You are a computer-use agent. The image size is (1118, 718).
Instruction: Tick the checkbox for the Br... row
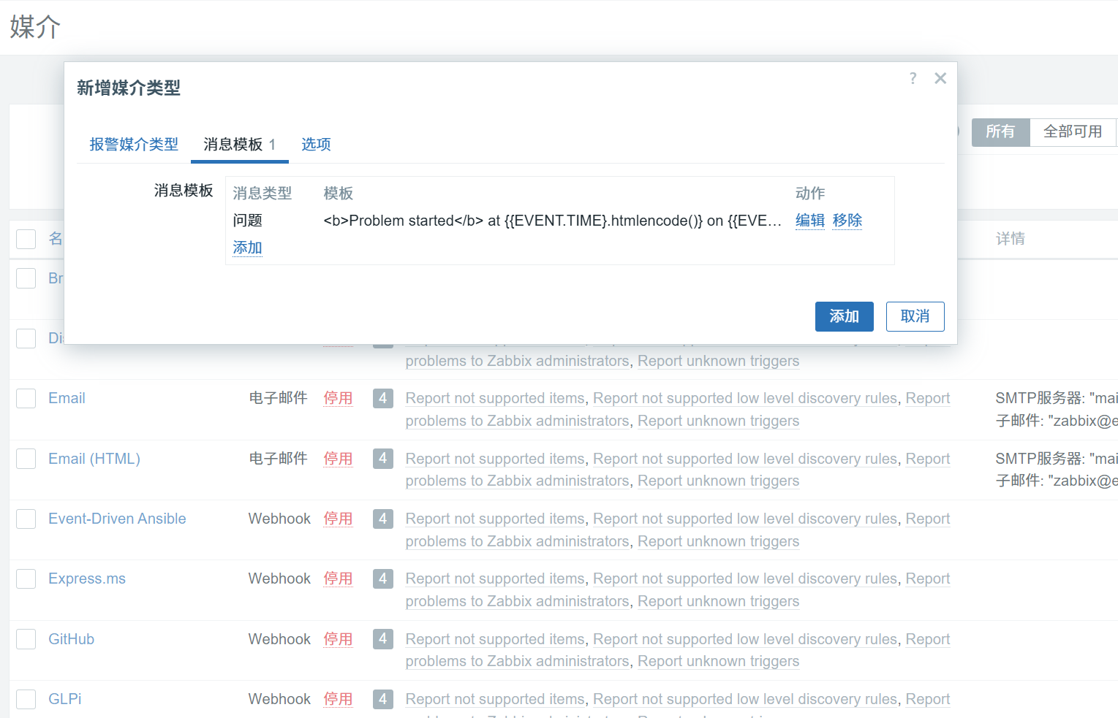(26, 278)
